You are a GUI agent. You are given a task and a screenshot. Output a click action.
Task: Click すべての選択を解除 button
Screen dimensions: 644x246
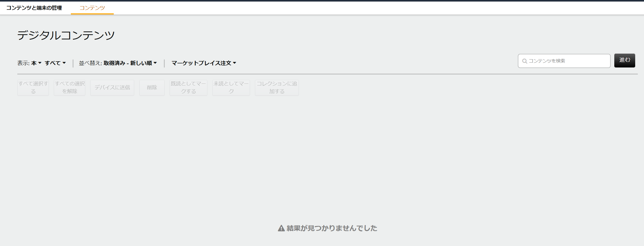(x=70, y=88)
